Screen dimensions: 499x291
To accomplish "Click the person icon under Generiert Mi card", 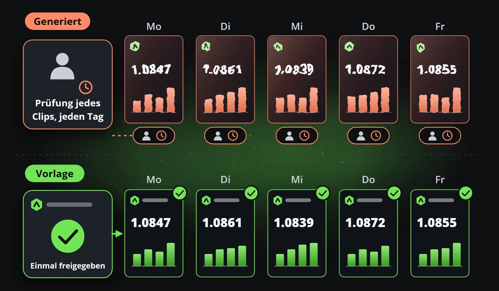I will (289, 136).
